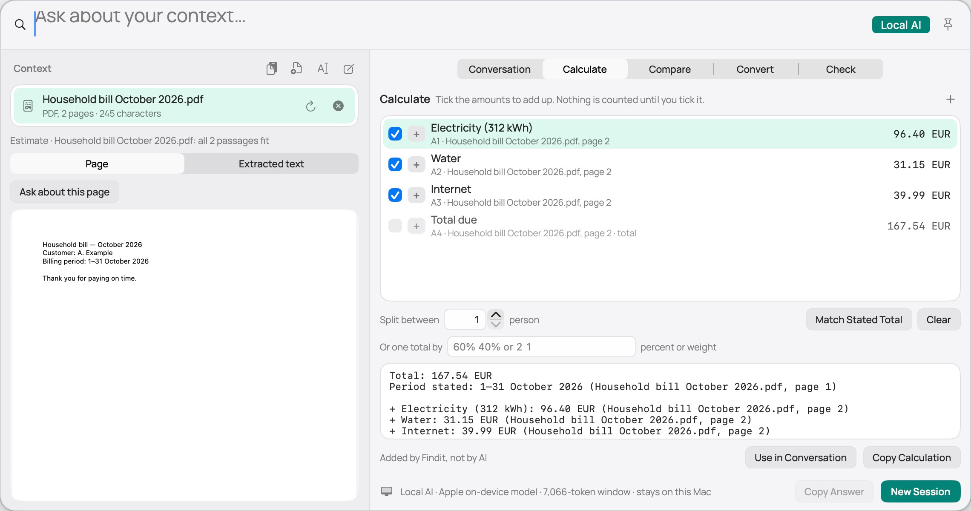This screenshot has width=971, height=511.
Task: Switch to the Conversation tab
Action: 500,69
